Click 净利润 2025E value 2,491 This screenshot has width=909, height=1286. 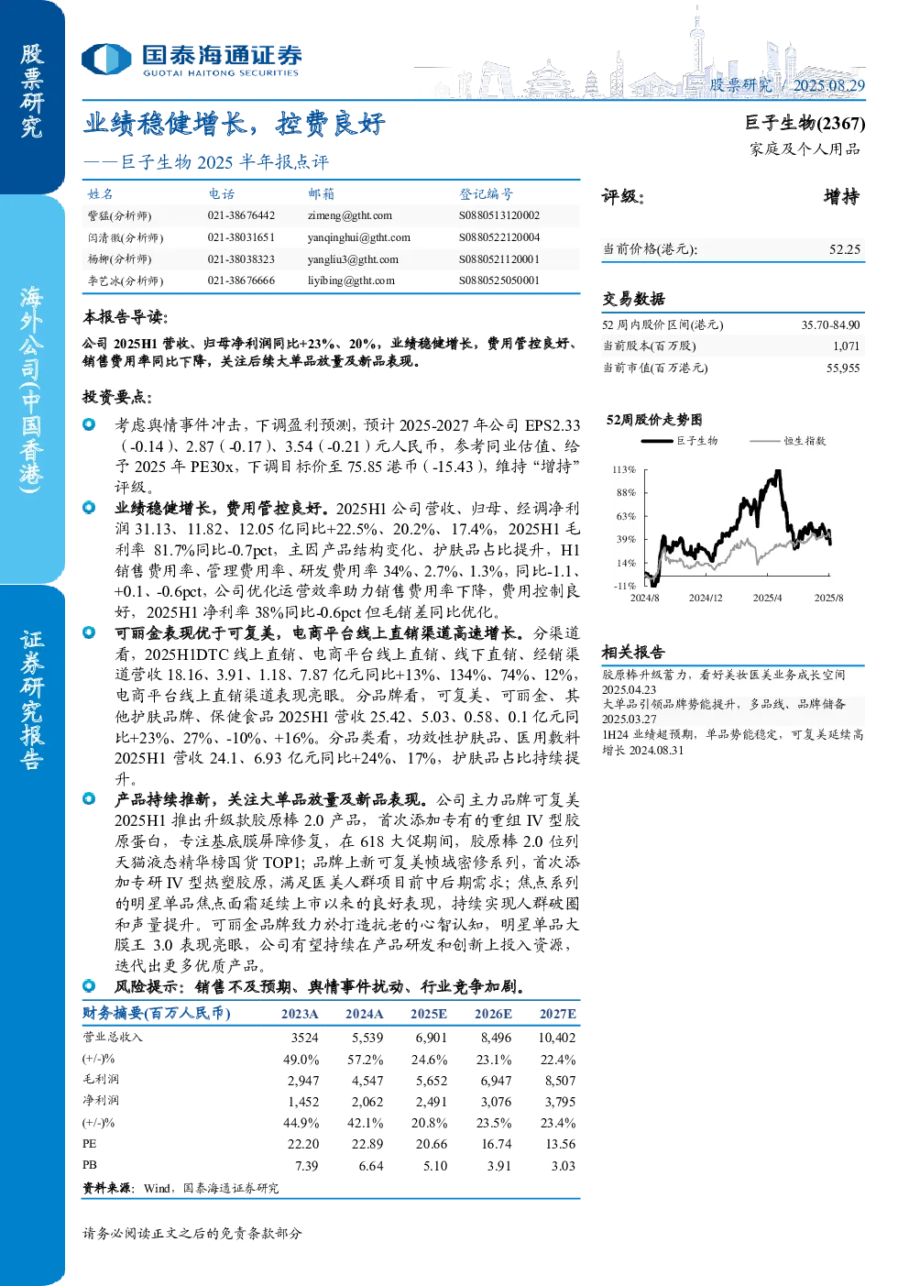click(432, 1102)
